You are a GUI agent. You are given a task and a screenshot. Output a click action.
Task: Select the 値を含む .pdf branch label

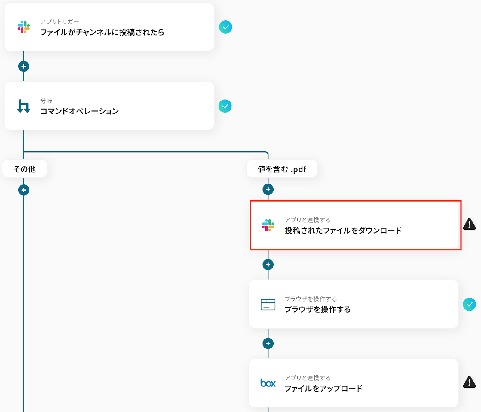coord(282,169)
